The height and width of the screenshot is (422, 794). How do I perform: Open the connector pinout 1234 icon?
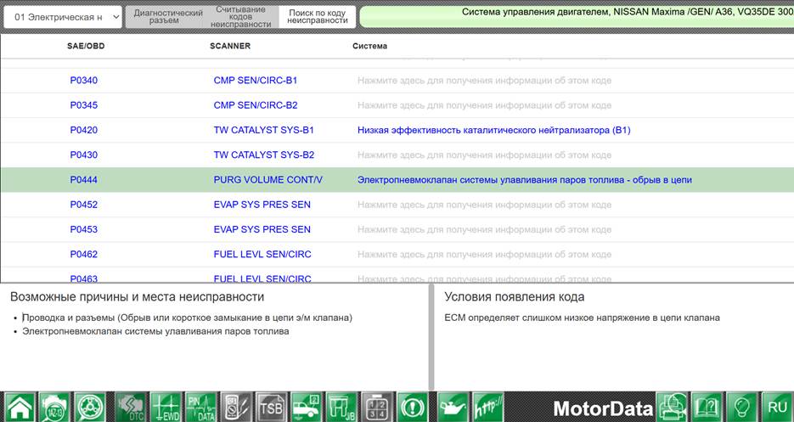pyautogui.click(x=377, y=407)
